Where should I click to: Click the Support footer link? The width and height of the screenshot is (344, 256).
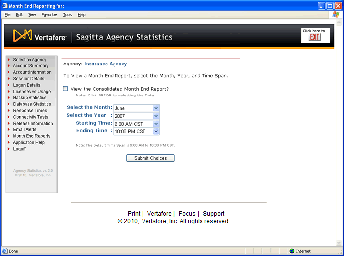[x=213, y=213]
